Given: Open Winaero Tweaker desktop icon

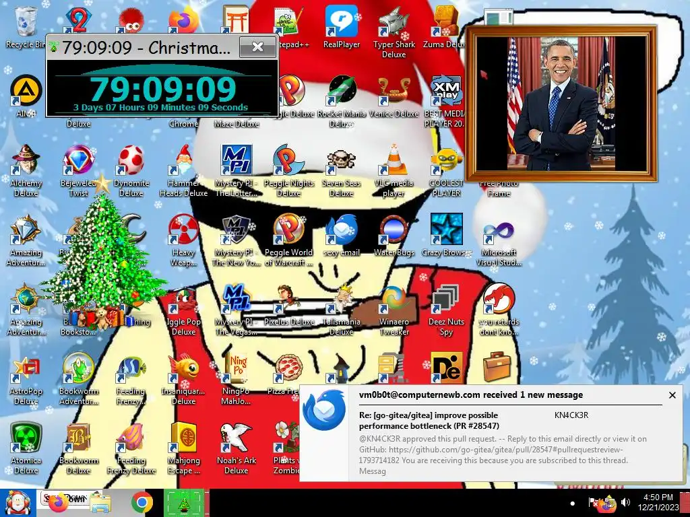Looking at the screenshot, I should [394, 310].
